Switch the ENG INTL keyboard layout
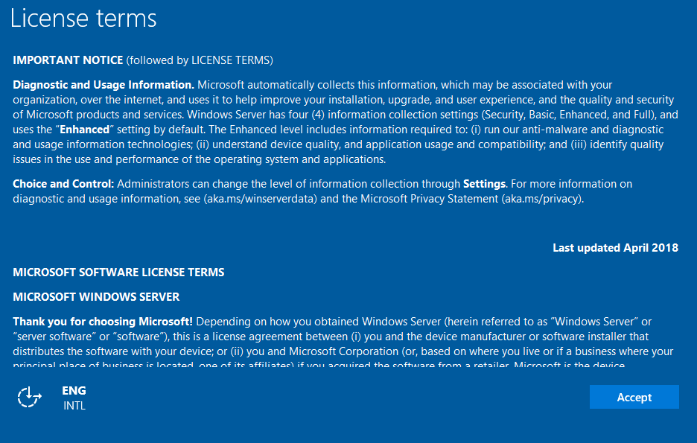This screenshot has width=697, height=443. 74,398
